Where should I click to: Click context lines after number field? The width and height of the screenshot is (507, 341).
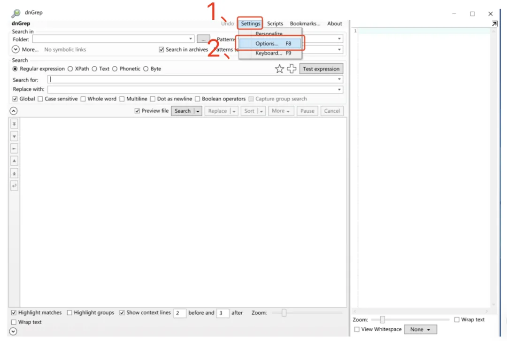click(223, 313)
